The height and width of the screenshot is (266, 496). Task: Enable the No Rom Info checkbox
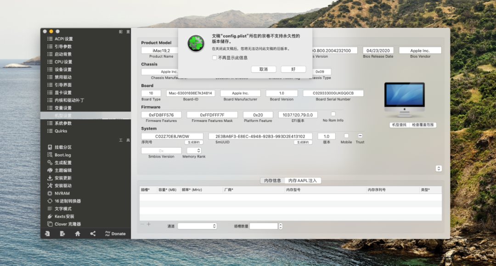click(x=333, y=114)
